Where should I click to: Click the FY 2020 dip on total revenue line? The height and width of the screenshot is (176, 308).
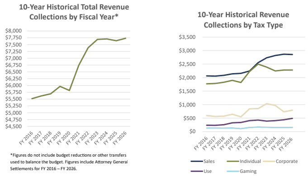[69, 90]
